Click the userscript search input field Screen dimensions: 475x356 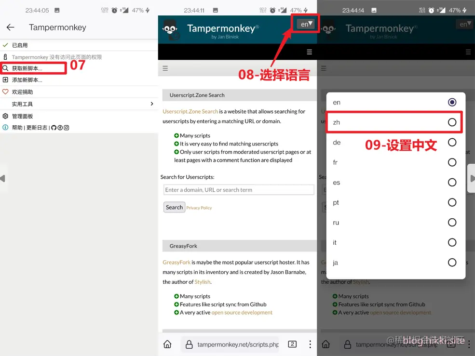238,189
